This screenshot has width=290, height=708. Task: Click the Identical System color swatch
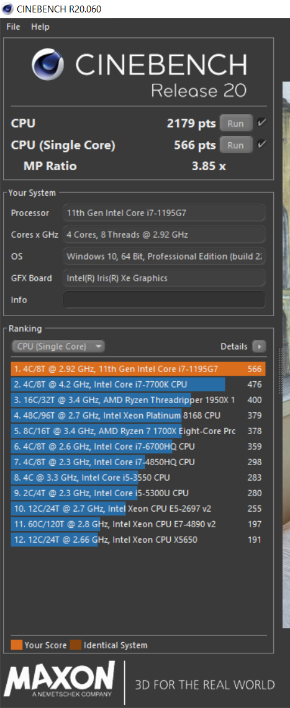click(75, 645)
